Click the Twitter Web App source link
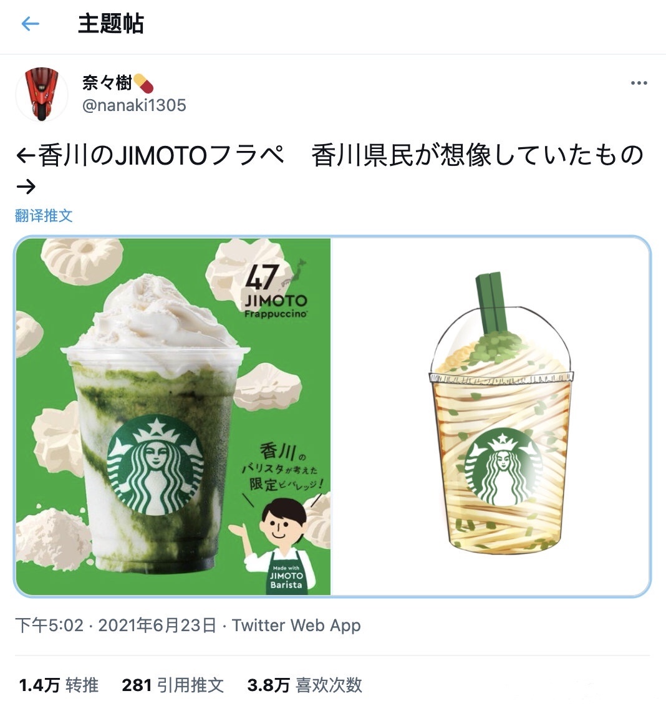 coord(296,626)
